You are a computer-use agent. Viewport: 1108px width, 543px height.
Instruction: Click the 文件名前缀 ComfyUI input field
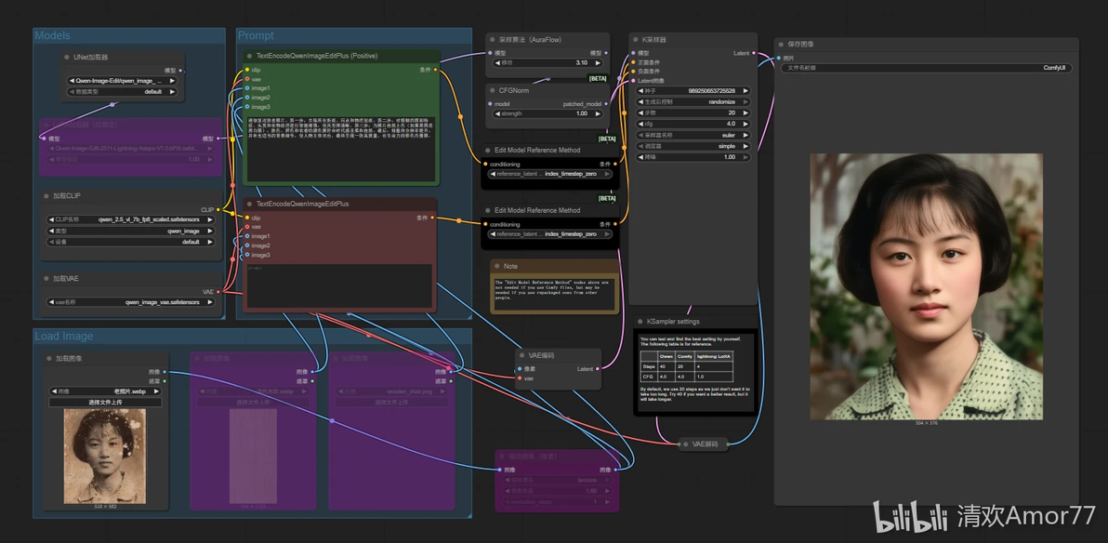coord(927,69)
